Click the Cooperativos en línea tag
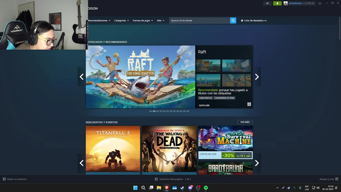341x192 pixels. point(224,98)
